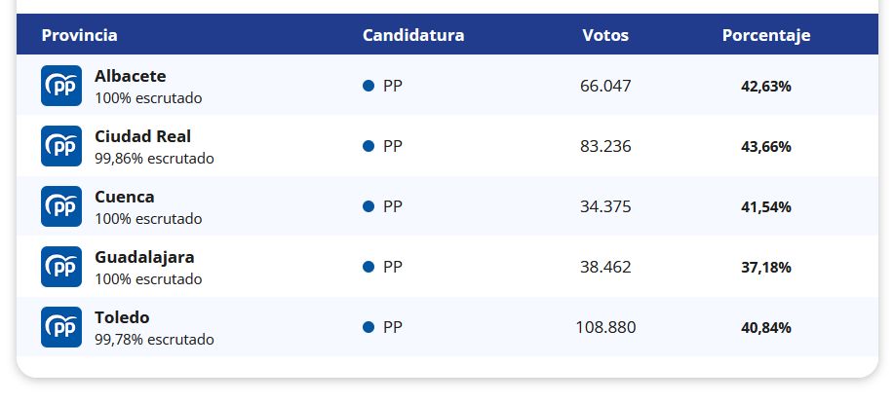Open the Ciudad Real province name

click(x=142, y=136)
